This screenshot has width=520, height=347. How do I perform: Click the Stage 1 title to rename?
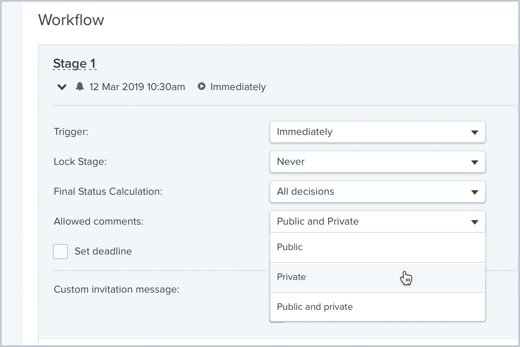(74, 64)
